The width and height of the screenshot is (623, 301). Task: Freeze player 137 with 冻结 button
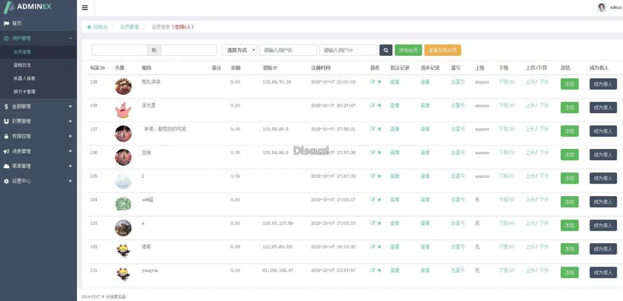click(569, 131)
